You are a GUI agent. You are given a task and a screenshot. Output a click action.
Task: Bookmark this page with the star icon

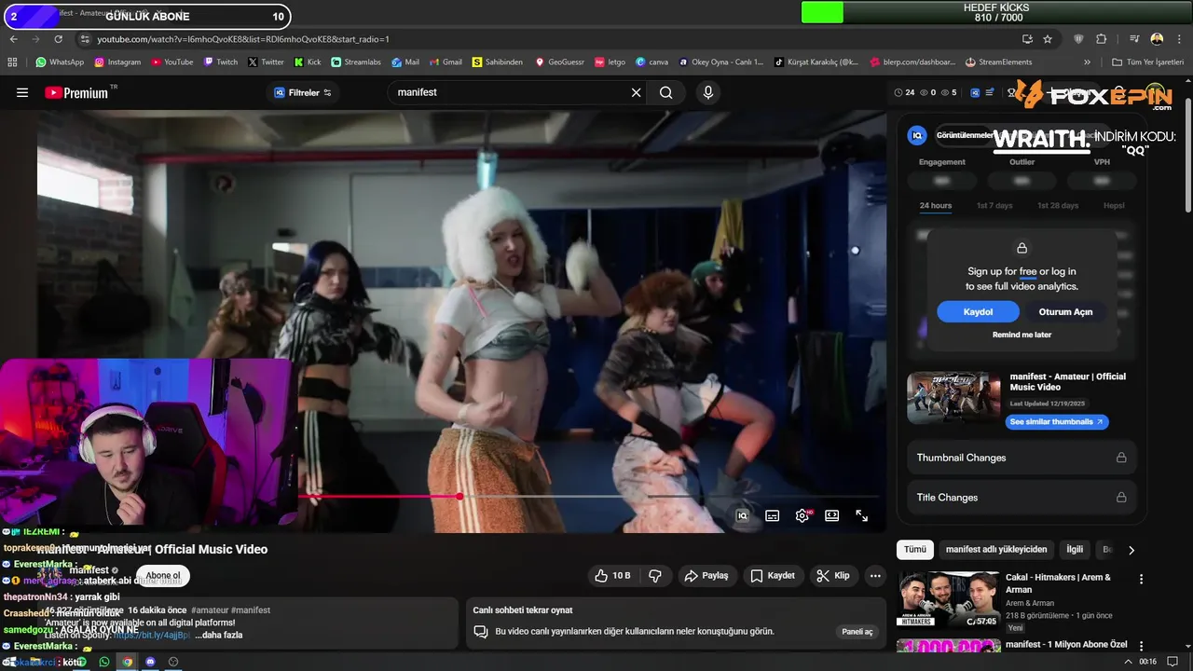pos(1048,39)
